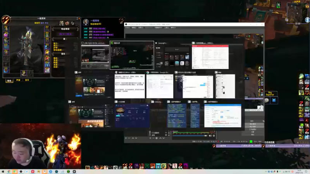Click the head equipment slot icon
This screenshot has width=310, height=174.
[6, 29]
